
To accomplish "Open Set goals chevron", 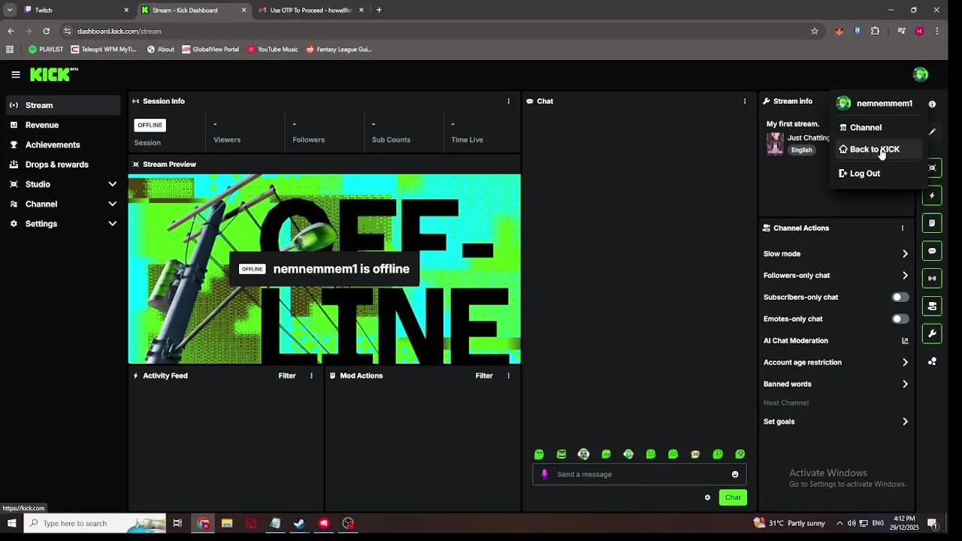I will 905,422.
